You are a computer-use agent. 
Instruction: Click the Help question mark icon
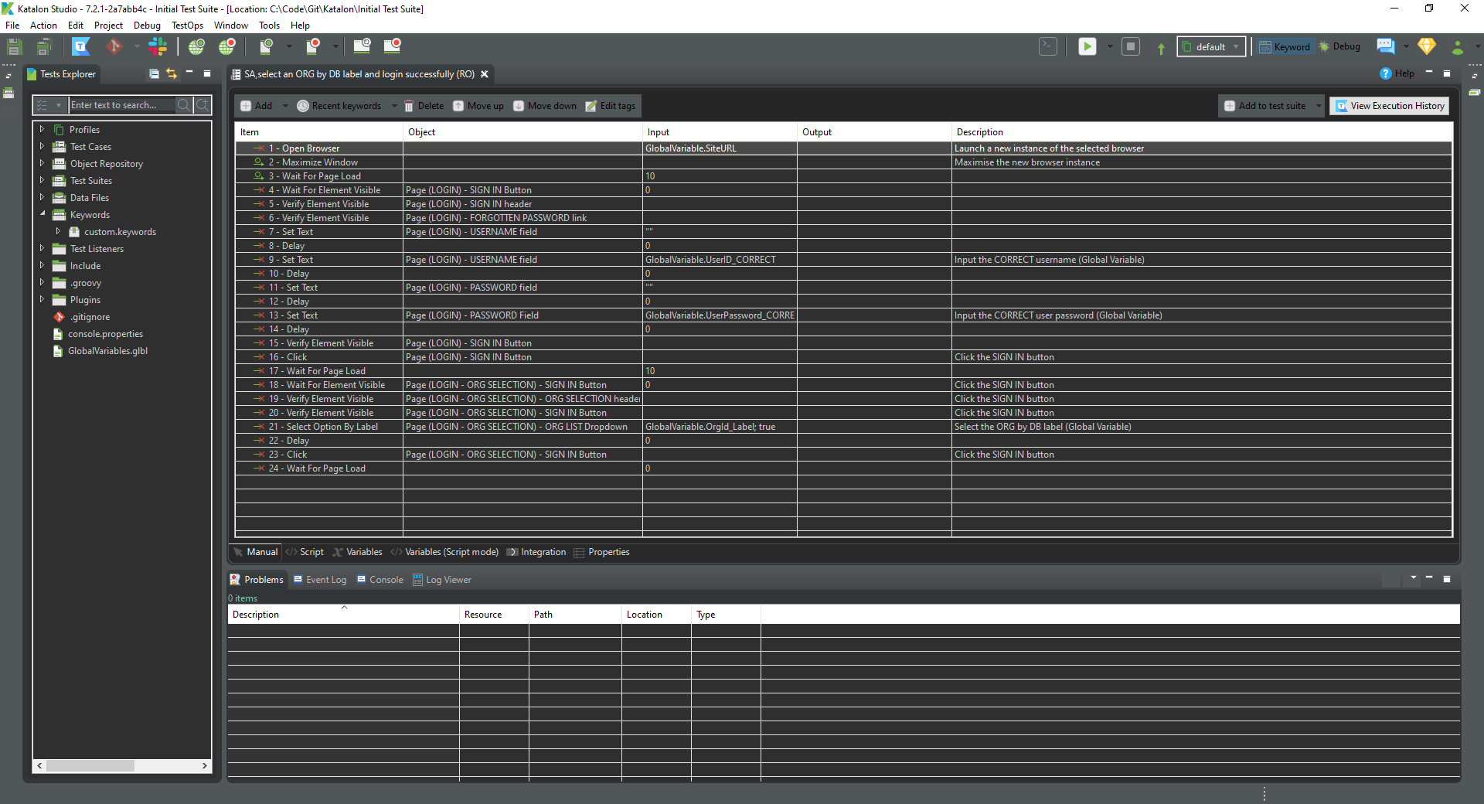(1386, 73)
